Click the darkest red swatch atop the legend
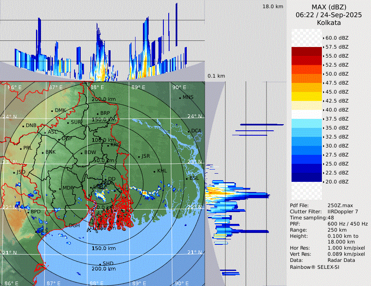This screenshot has width=371, height=286. click(x=307, y=51)
